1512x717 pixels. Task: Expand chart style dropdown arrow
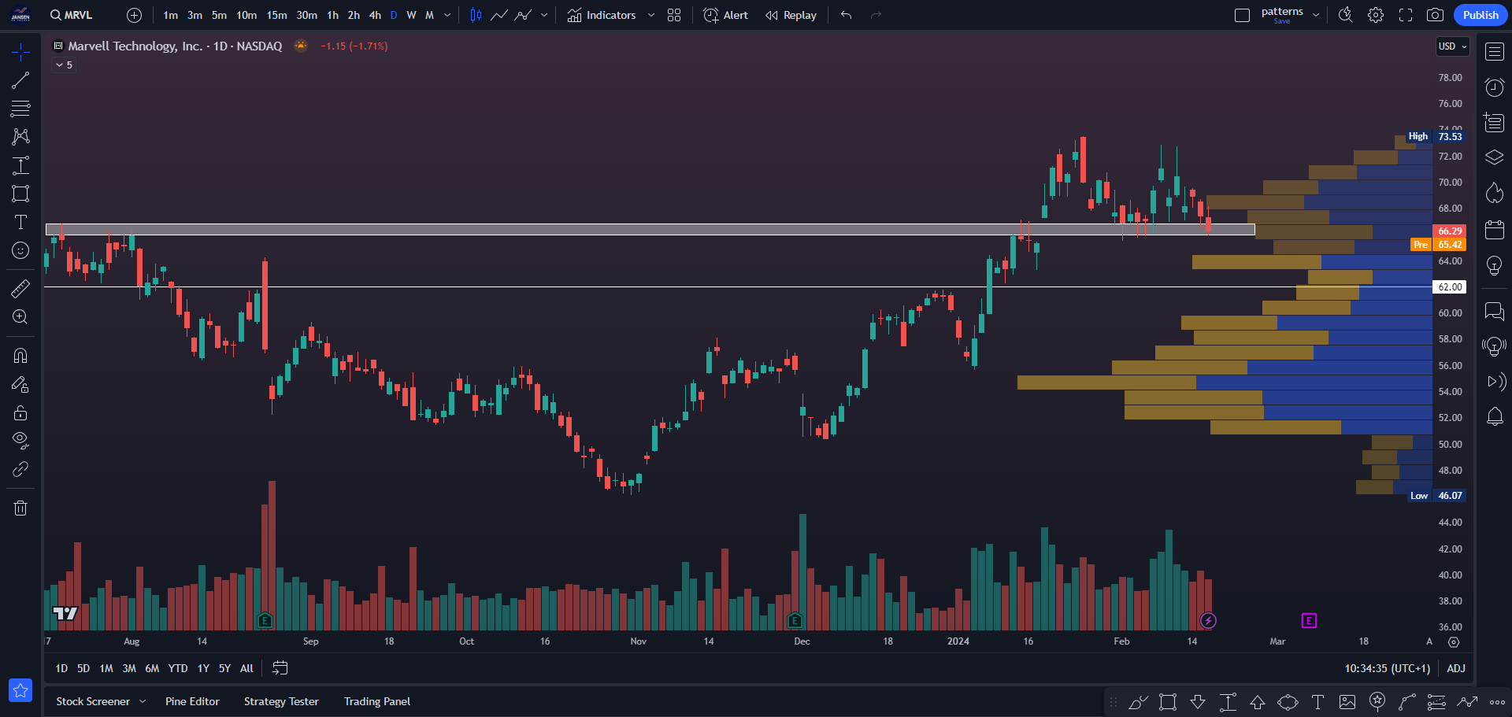[x=544, y=15]
